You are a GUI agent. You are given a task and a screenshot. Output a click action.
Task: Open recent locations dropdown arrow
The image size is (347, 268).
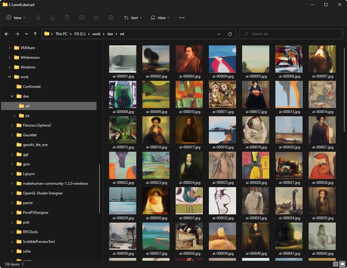[x=26, y=34]
